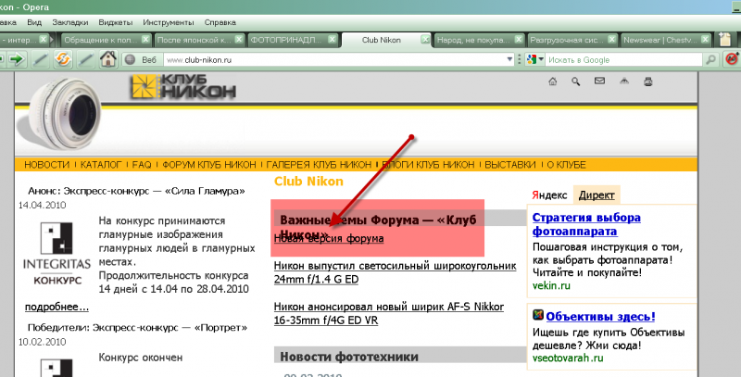This screenshot has height=377, width=741.
Task: Click the envelope mail icon in header
Action: [x=599, y=81]
